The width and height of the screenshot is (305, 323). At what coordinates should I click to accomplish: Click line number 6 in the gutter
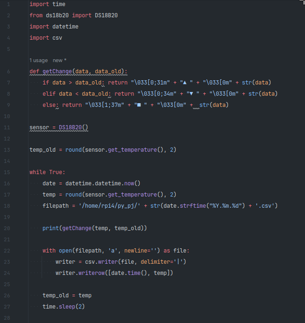click(x=8, y=71)
